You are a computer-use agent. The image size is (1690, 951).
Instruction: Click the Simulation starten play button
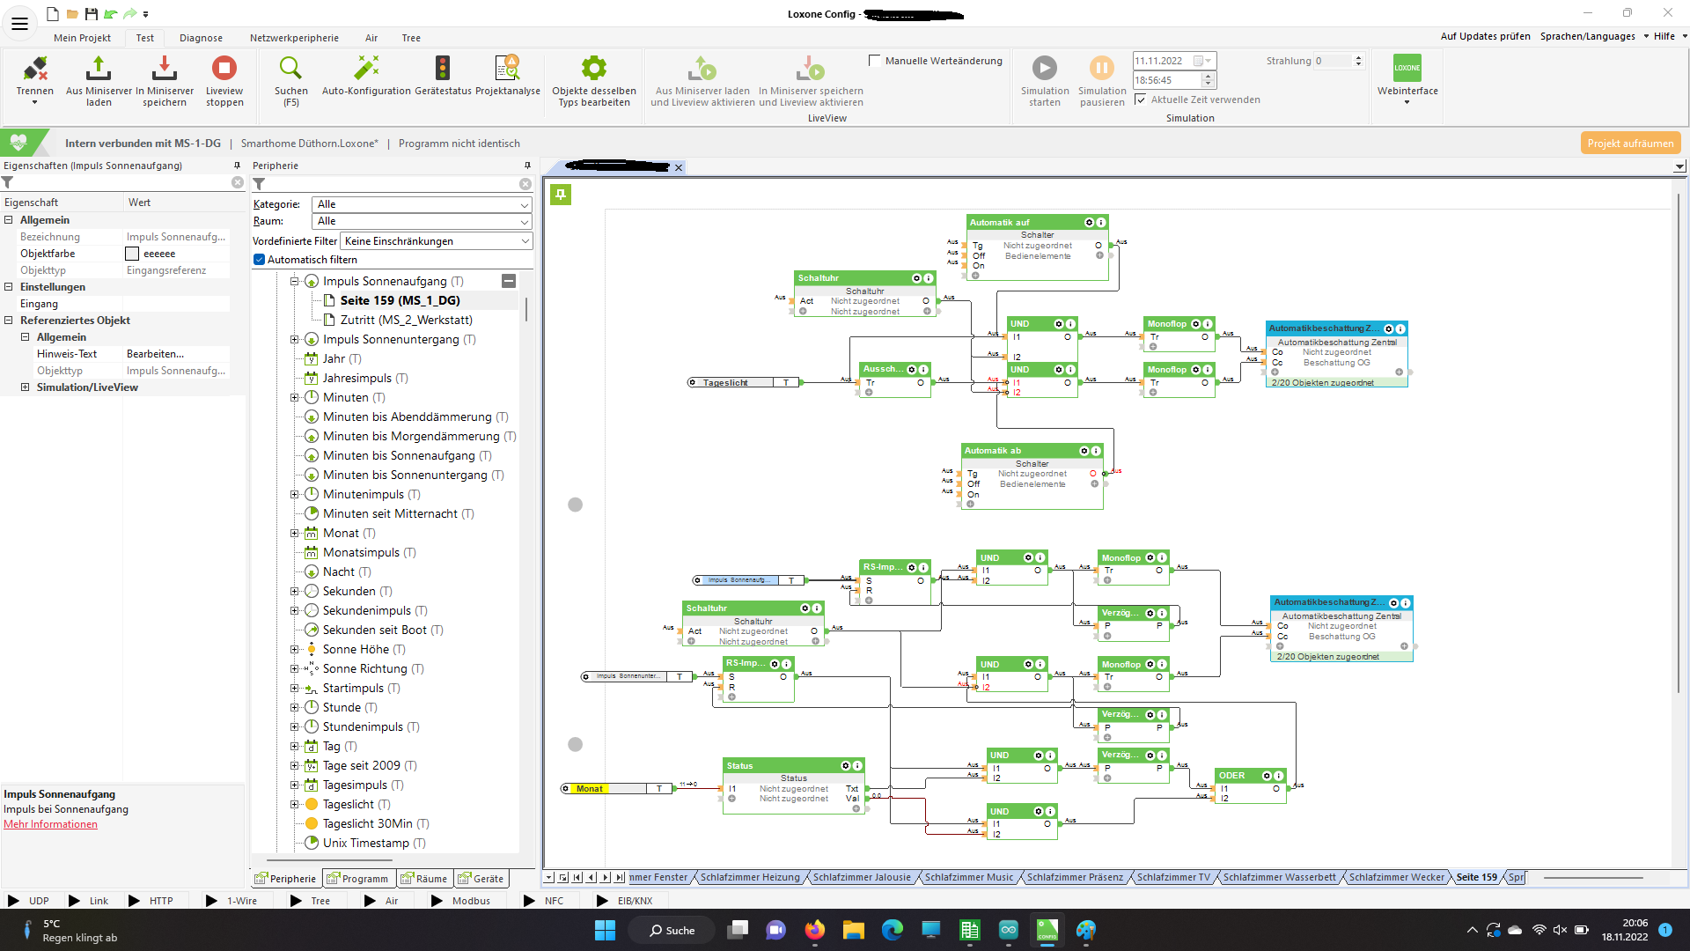[1044, 69]
